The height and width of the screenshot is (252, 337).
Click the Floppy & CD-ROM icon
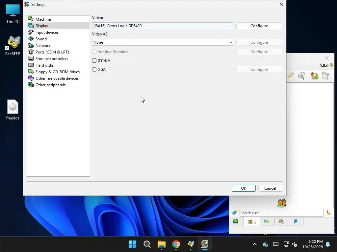[x=31, y=72]
